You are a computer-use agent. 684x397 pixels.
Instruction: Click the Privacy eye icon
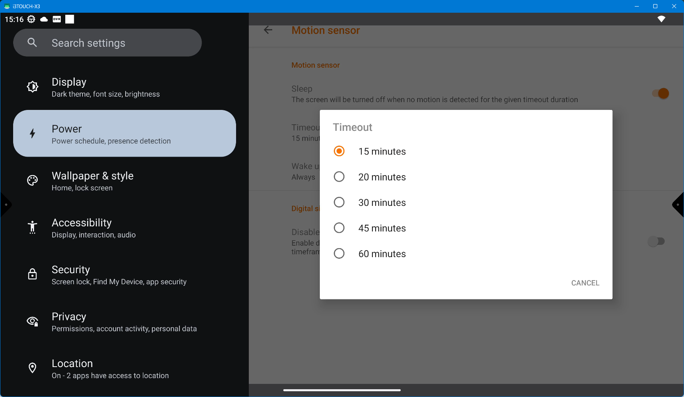[x=32, y=321]
